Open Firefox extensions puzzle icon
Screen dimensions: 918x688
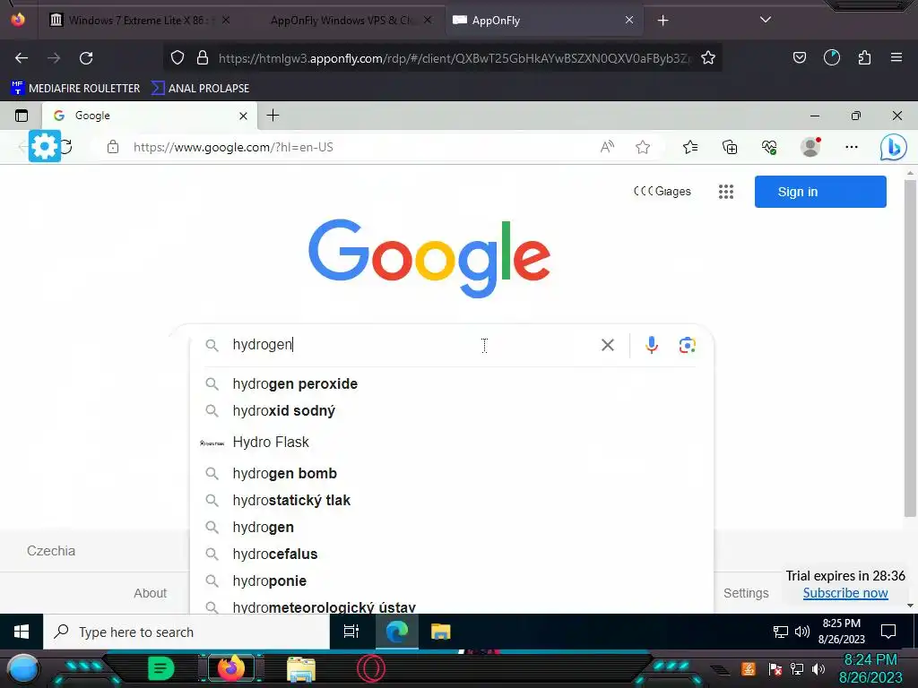pos(864,57)
